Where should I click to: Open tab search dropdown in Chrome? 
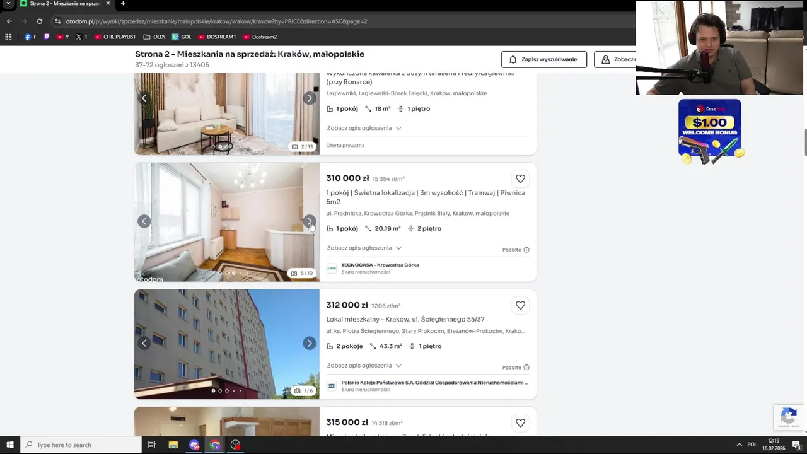9,3
